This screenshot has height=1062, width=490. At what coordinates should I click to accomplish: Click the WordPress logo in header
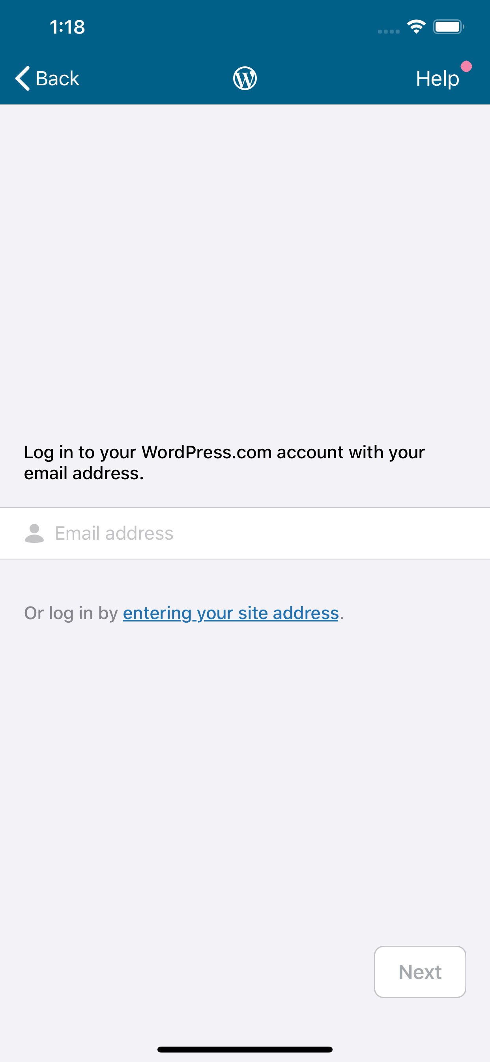pyautogui.click(x=245, y=78)
